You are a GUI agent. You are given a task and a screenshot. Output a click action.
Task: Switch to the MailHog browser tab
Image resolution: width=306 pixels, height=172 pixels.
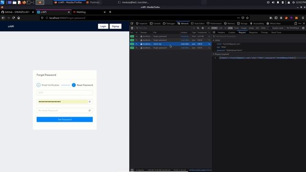89,12
